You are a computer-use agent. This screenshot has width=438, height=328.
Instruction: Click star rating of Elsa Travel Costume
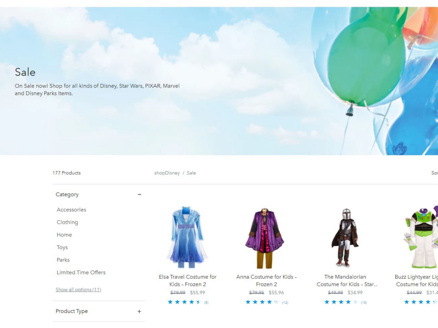coord(185,302)
